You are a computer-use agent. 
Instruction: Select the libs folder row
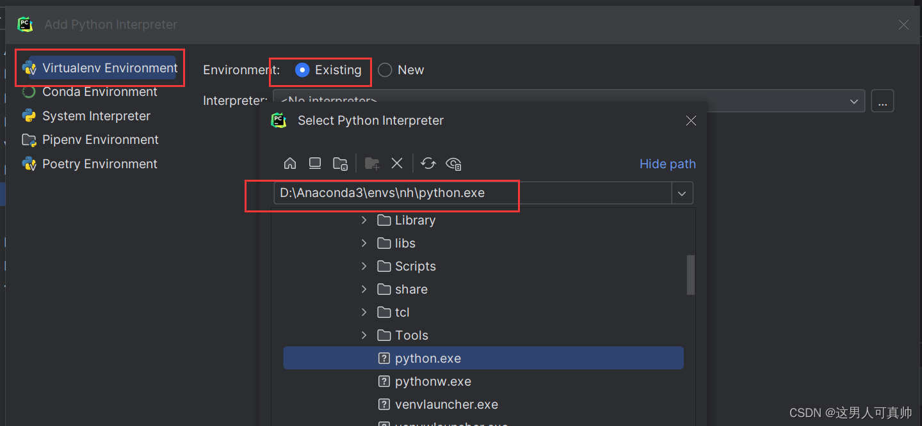[x=483, y=243]
